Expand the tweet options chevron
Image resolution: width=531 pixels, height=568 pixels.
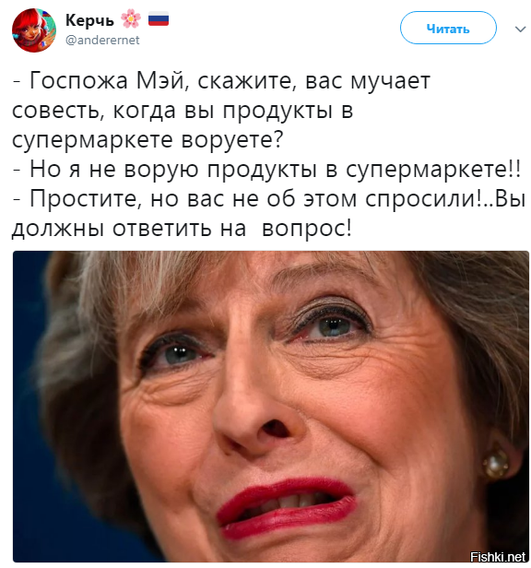click(x=520, y=29)
